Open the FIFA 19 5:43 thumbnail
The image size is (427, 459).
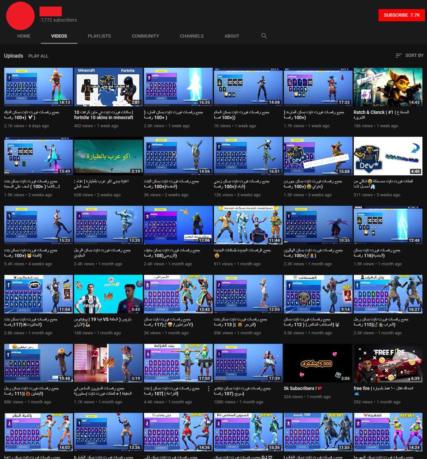click(x=108, y=294)
